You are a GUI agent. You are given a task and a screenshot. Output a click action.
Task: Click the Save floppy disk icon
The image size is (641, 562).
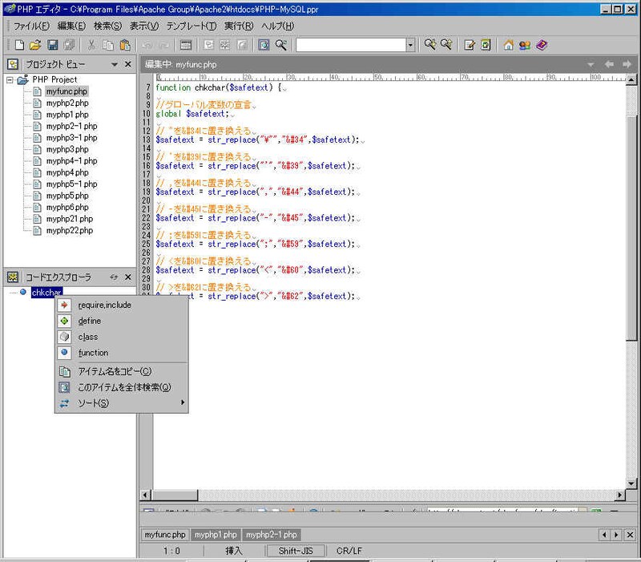tap(52, 45)
